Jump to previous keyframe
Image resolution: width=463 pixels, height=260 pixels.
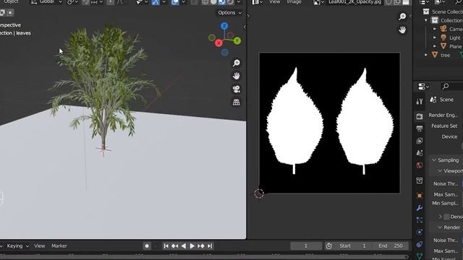pyautogui.click(x=175, y=246)
